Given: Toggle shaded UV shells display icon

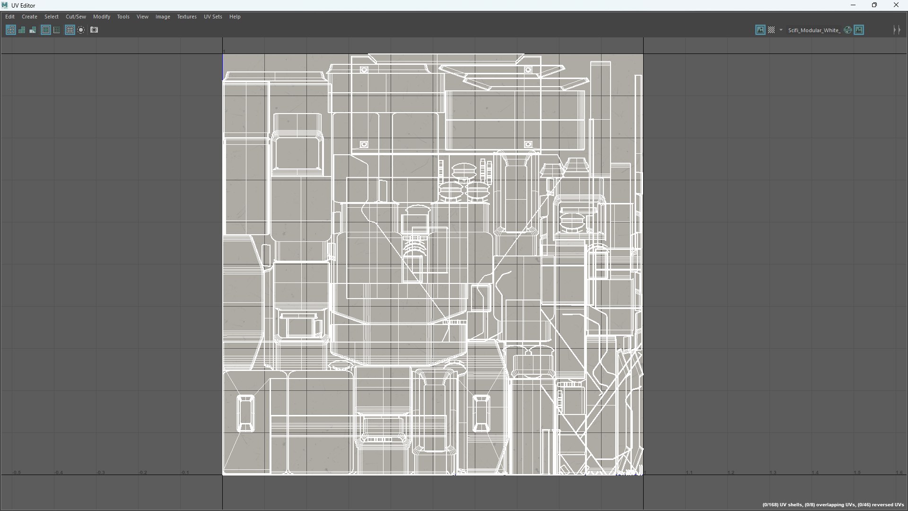Looking at the screenshot, I should click(x=22, y=30).
